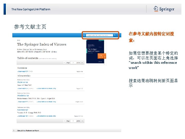185x139 pixels.
Task: Open the Atadenovirus entry title
Action: pyautogui.click(x=23, y=82)
